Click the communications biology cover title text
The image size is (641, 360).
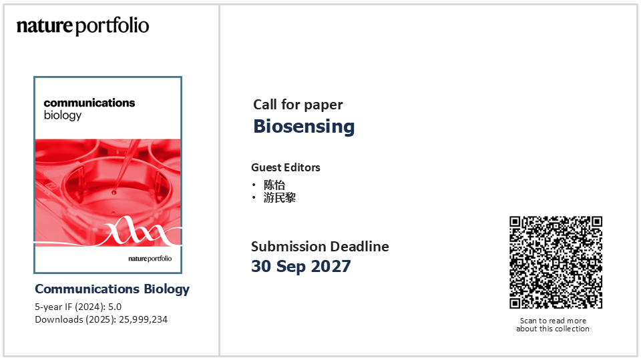pyautogui.click(x=89, y=109)
